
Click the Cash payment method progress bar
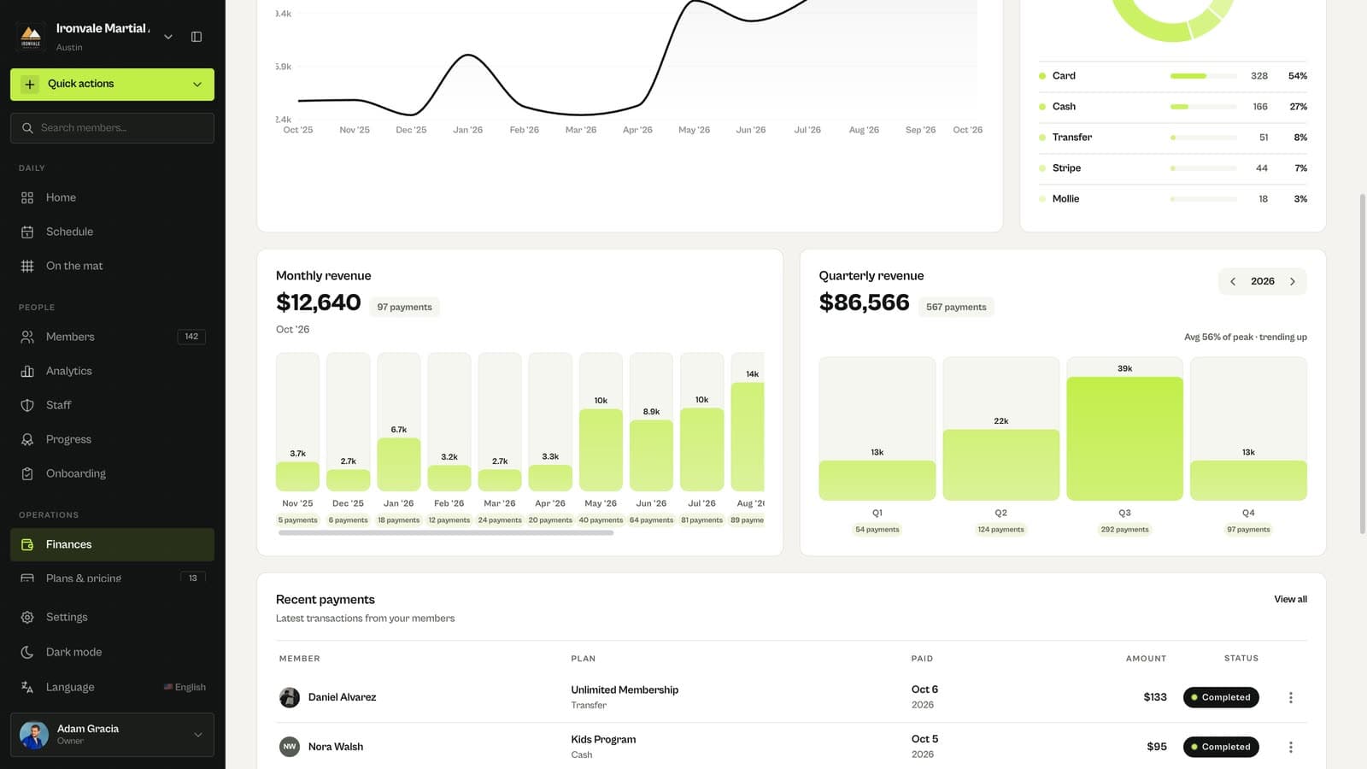[x=1203, y=107]
